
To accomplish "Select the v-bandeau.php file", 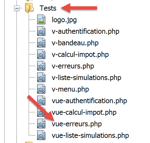I will tap(75, 43).
